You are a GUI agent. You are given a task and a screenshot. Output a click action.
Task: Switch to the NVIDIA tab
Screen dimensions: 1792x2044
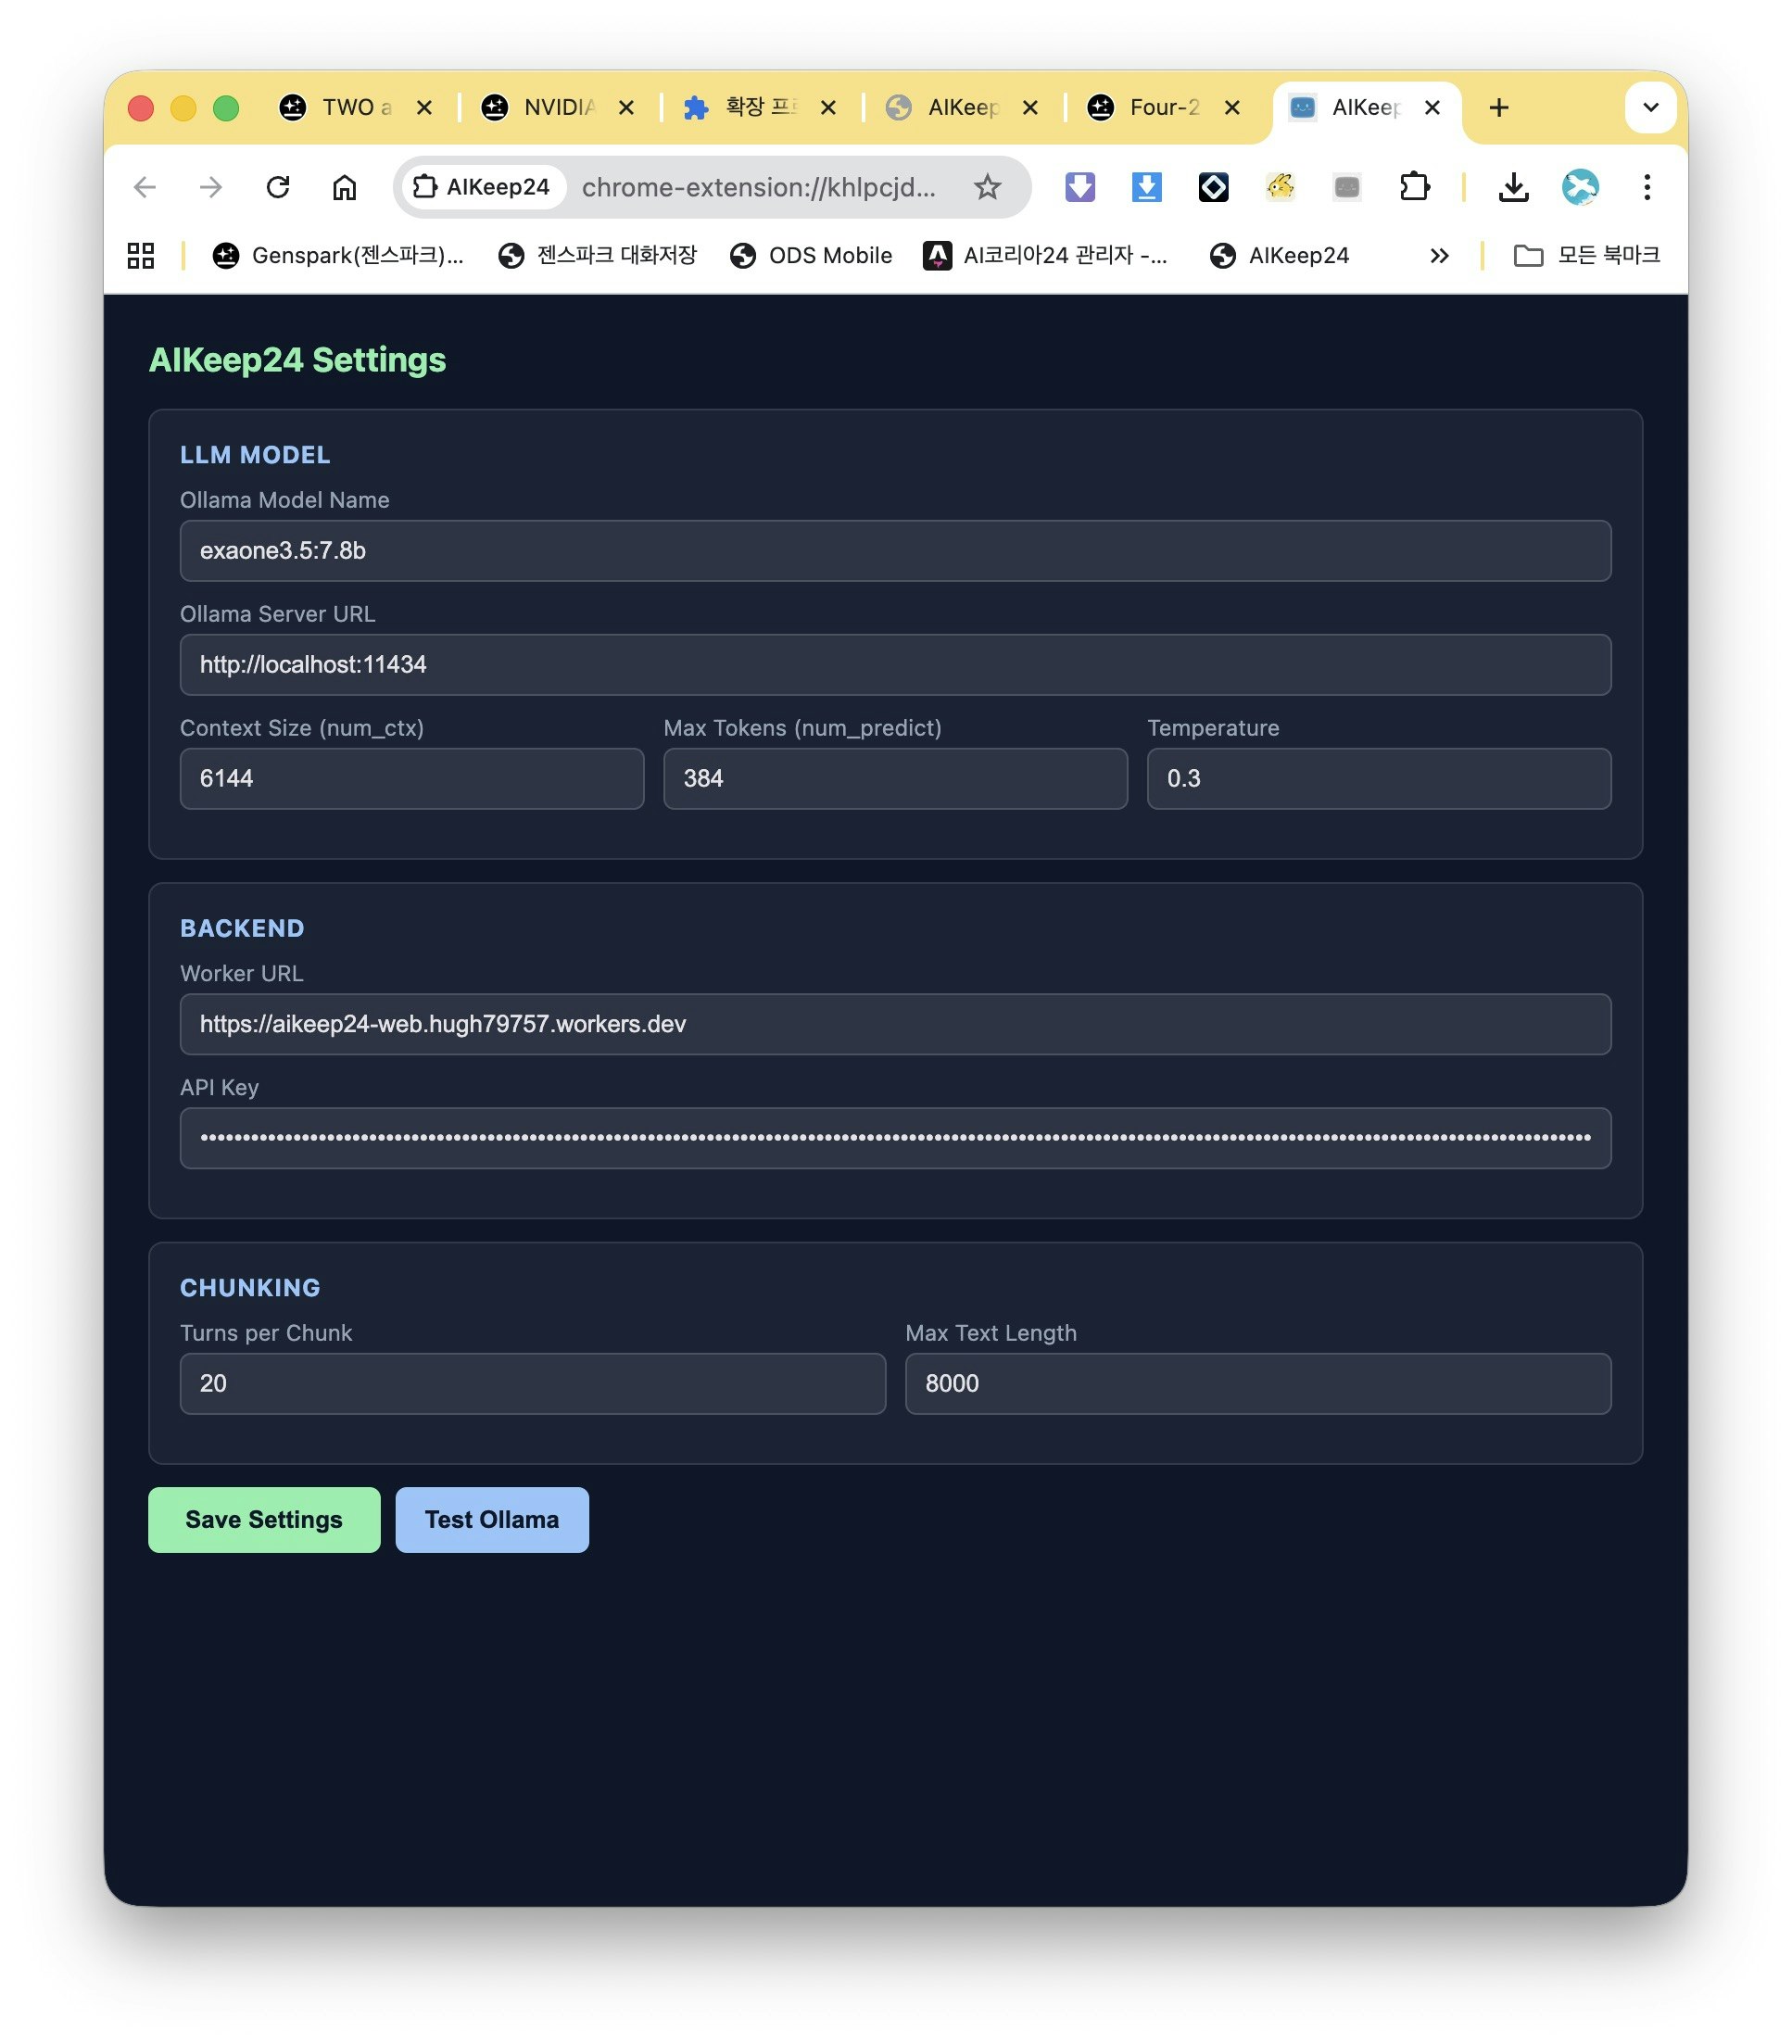click(557, 107)
